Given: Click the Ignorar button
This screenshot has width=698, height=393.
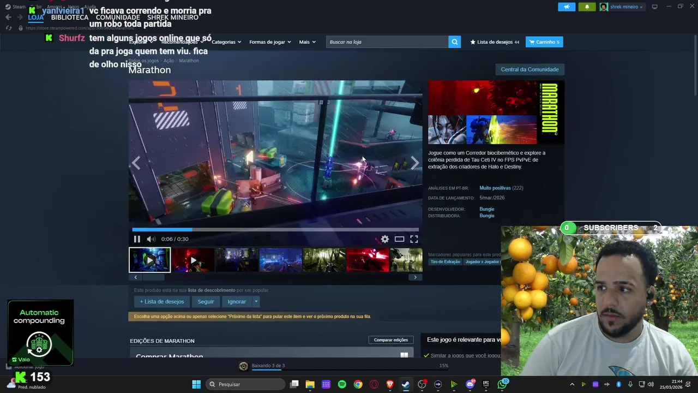Looking at the screenshot, I should click(x=237, y=301).
